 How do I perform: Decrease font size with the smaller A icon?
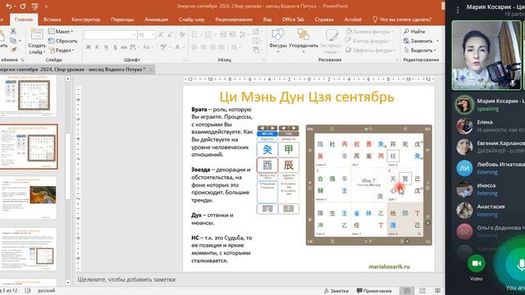click(170, 34)
